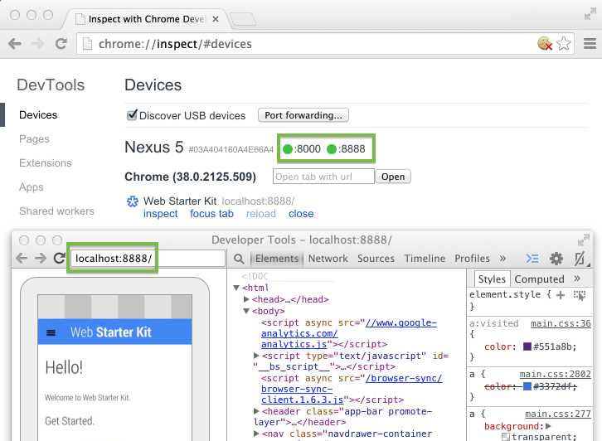
Task: Toggle the console drawer icon
Action: (x=532, y=259)
